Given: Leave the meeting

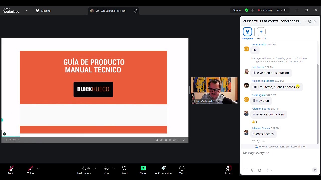Looking at the screenshot, I should (x=228, y=170).
